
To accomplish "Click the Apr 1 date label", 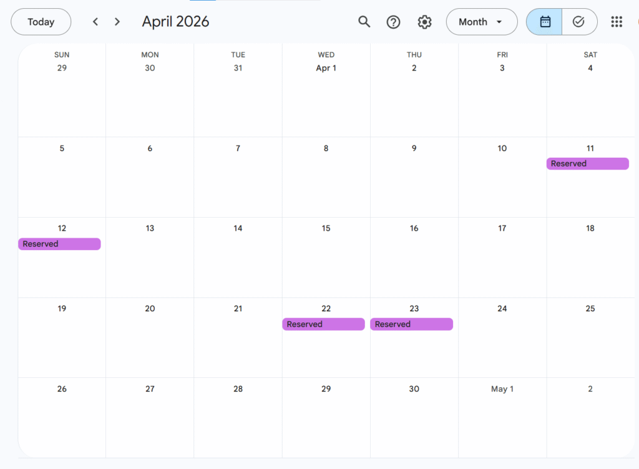I will coord(326,68).
